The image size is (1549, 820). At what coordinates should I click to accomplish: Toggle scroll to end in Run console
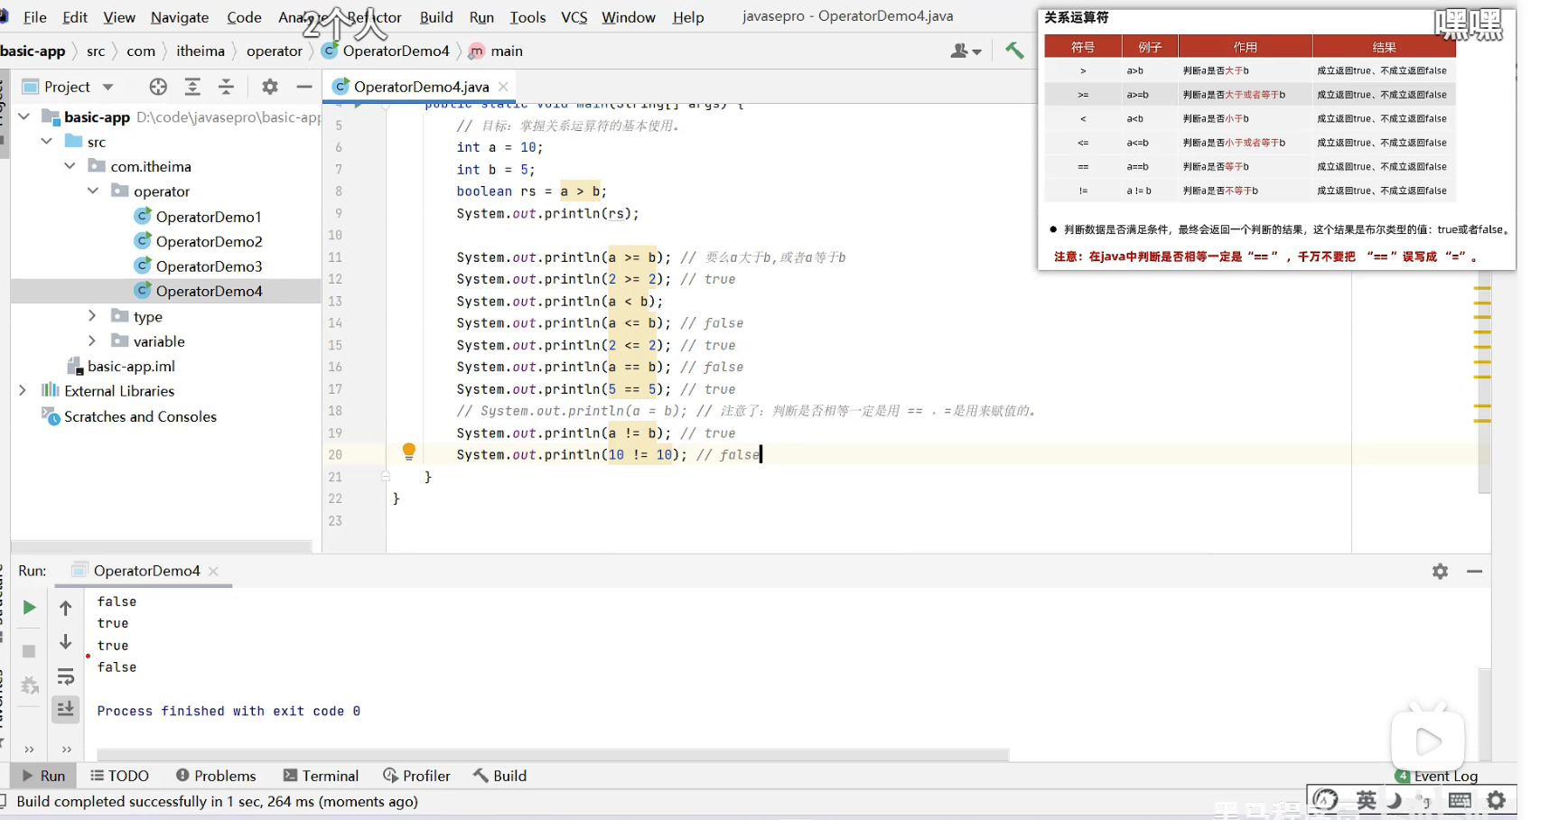66,709
